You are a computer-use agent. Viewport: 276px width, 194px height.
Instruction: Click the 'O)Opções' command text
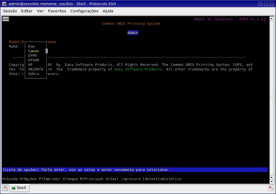28,179
